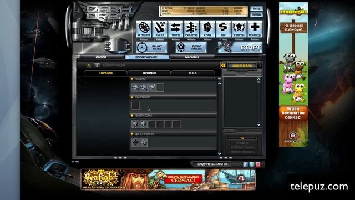The height and width of the screenshot is (200, 355).
Task: Select the second generator item
Action: click(x=144, y=124)
